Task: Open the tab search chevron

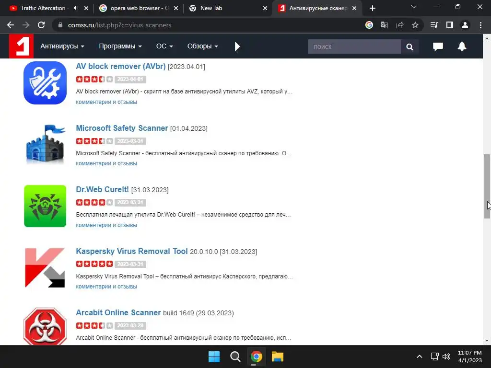Action: (414, 7)
